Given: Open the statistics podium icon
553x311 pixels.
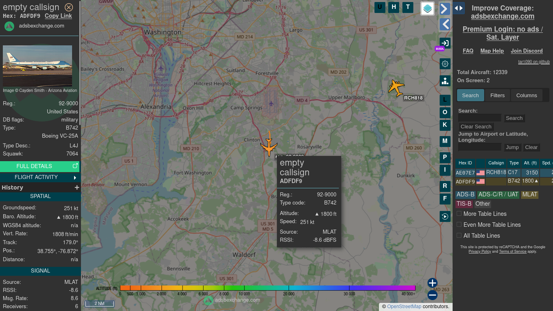Looking at the screenshot, I should (x=445, y=81).
